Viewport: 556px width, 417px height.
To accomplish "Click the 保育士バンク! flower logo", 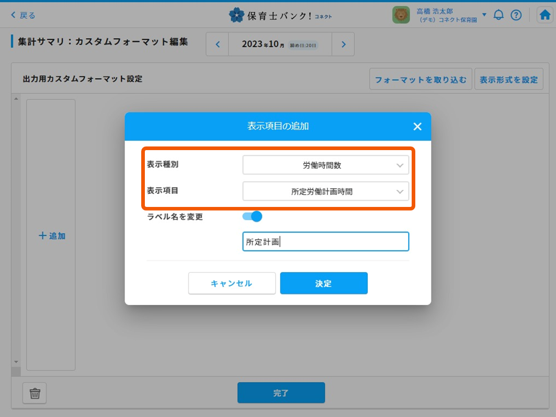I will click(x=236, y=15).
